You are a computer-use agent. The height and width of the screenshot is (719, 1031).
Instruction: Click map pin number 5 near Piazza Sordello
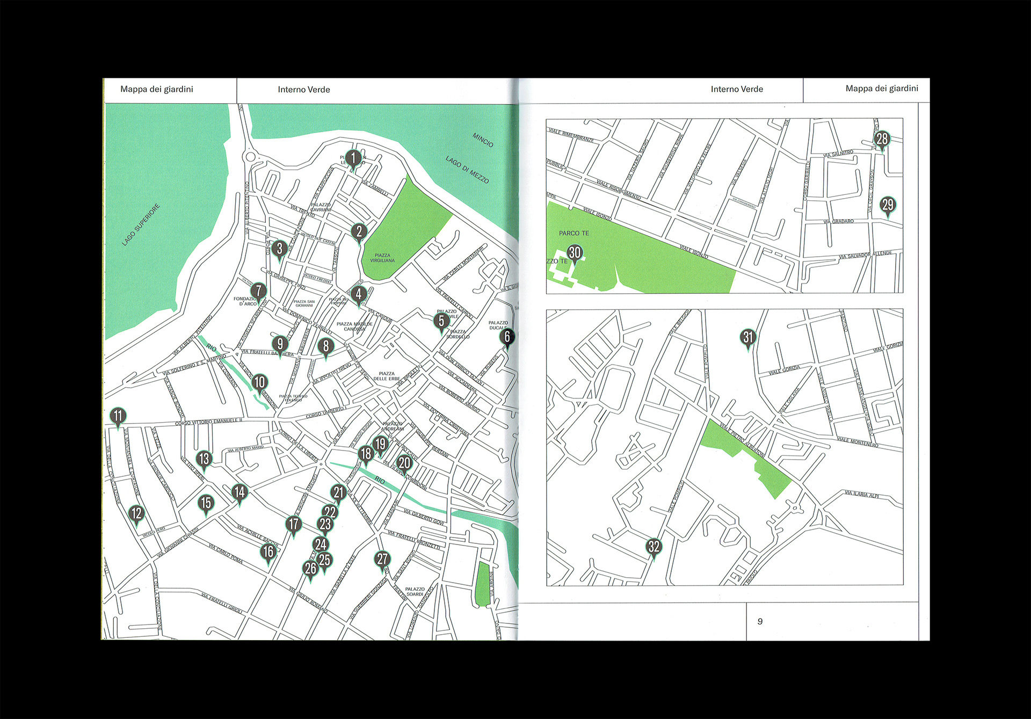[x=441, y=321]
